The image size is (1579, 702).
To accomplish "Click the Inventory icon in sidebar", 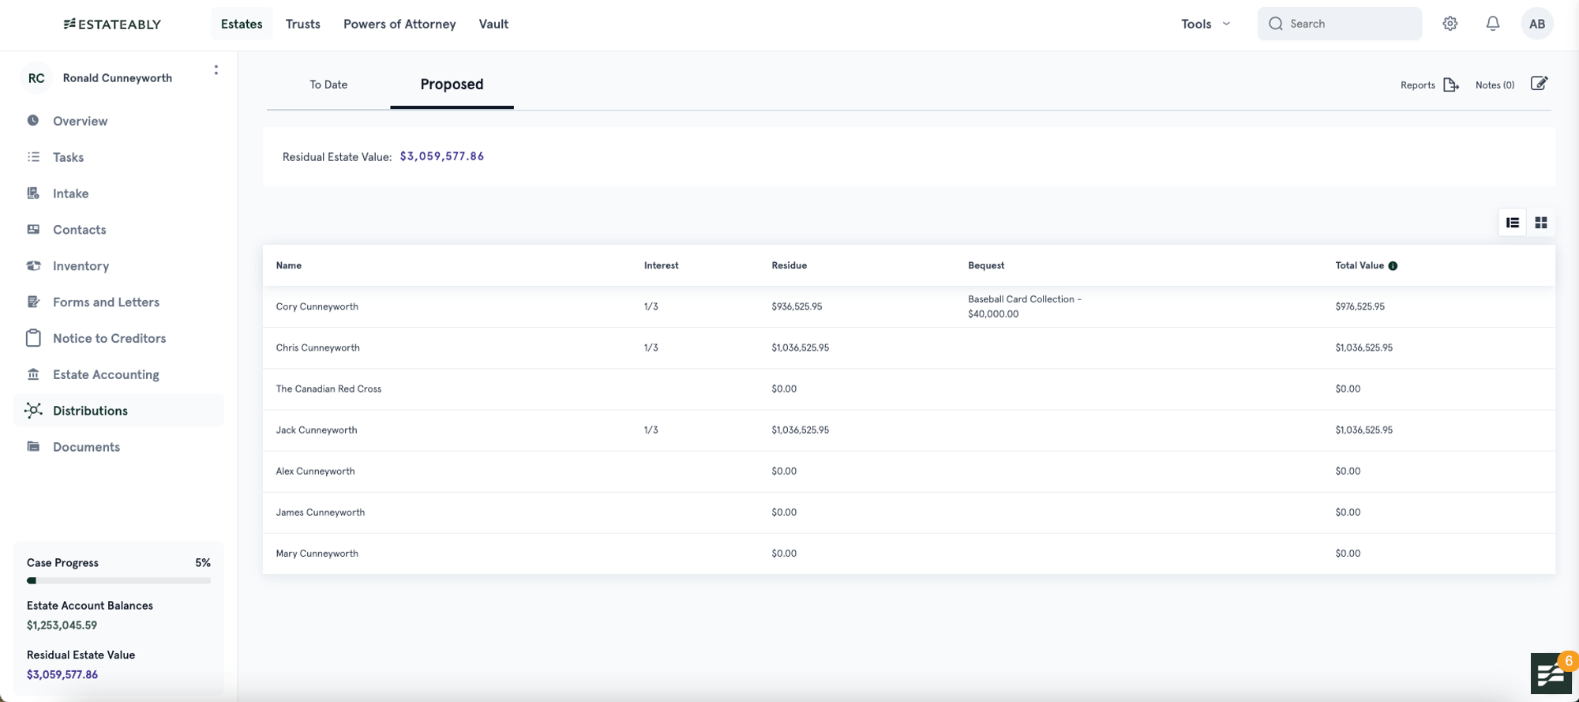I will point(33,266).
